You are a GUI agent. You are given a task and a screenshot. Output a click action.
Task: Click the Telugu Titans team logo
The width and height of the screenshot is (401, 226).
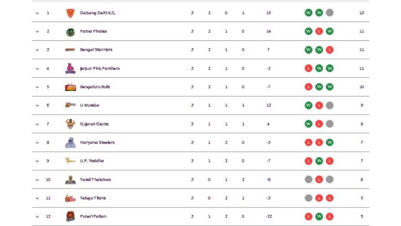point(70,198)
